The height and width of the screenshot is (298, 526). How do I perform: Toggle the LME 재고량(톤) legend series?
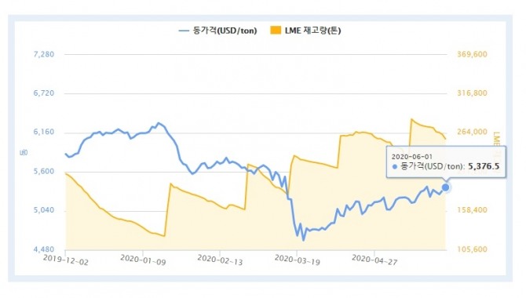pos(305,31)
